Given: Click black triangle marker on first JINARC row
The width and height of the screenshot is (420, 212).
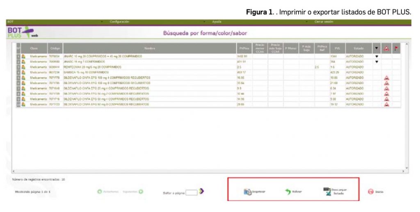Looking at the screenshot, I should pos(377,56).
